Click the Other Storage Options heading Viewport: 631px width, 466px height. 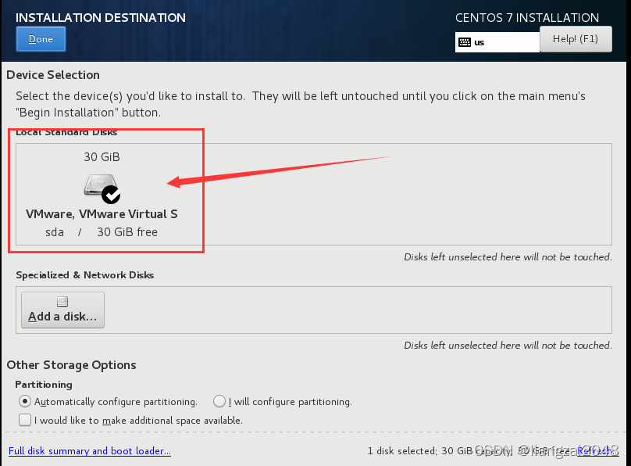[72, 365]
